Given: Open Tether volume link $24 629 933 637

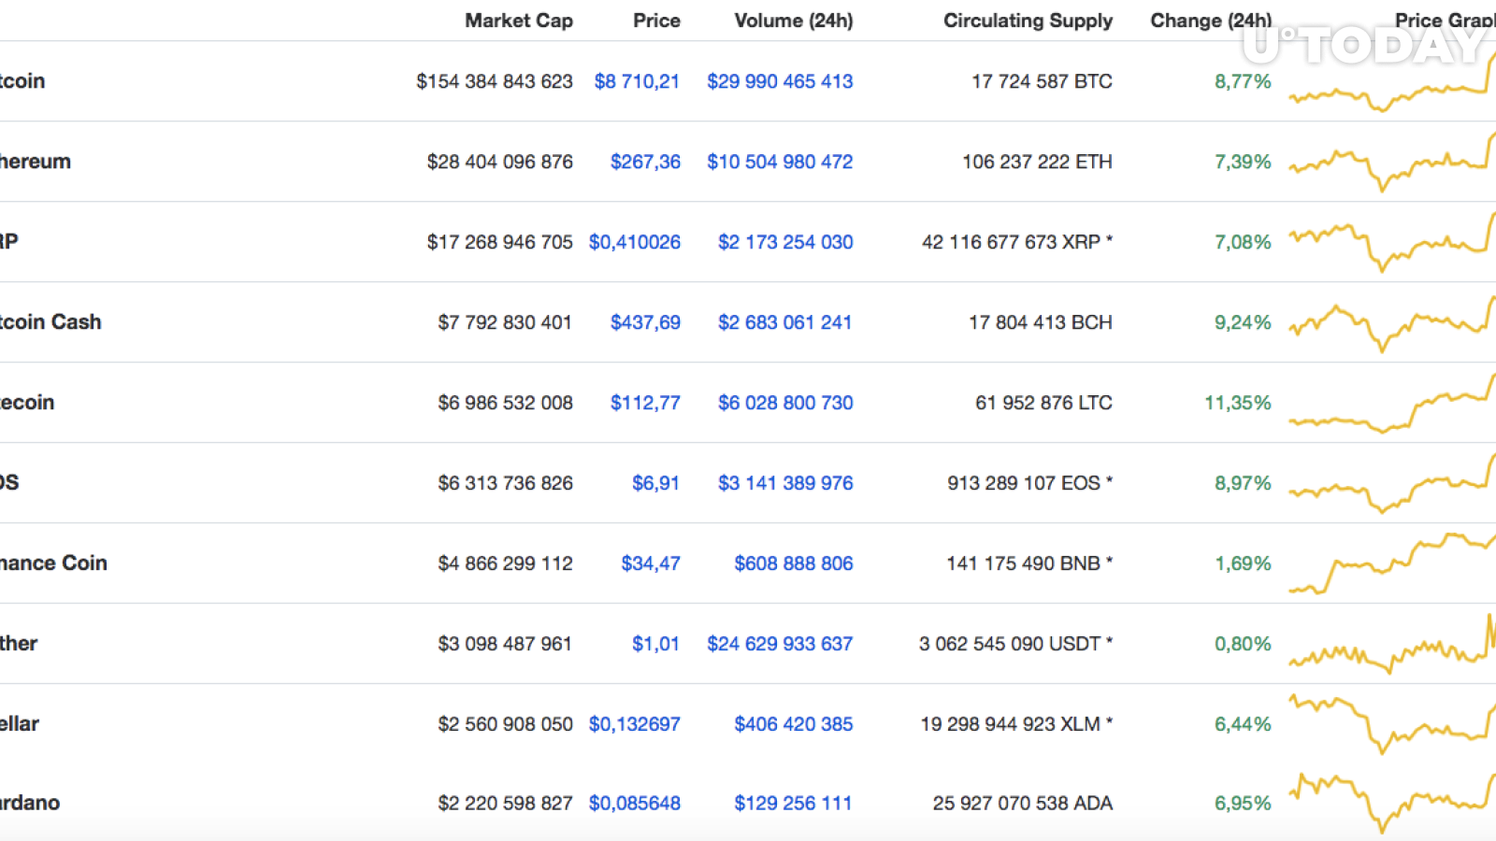Looking at the screenshot, I should tap(780, 644).
